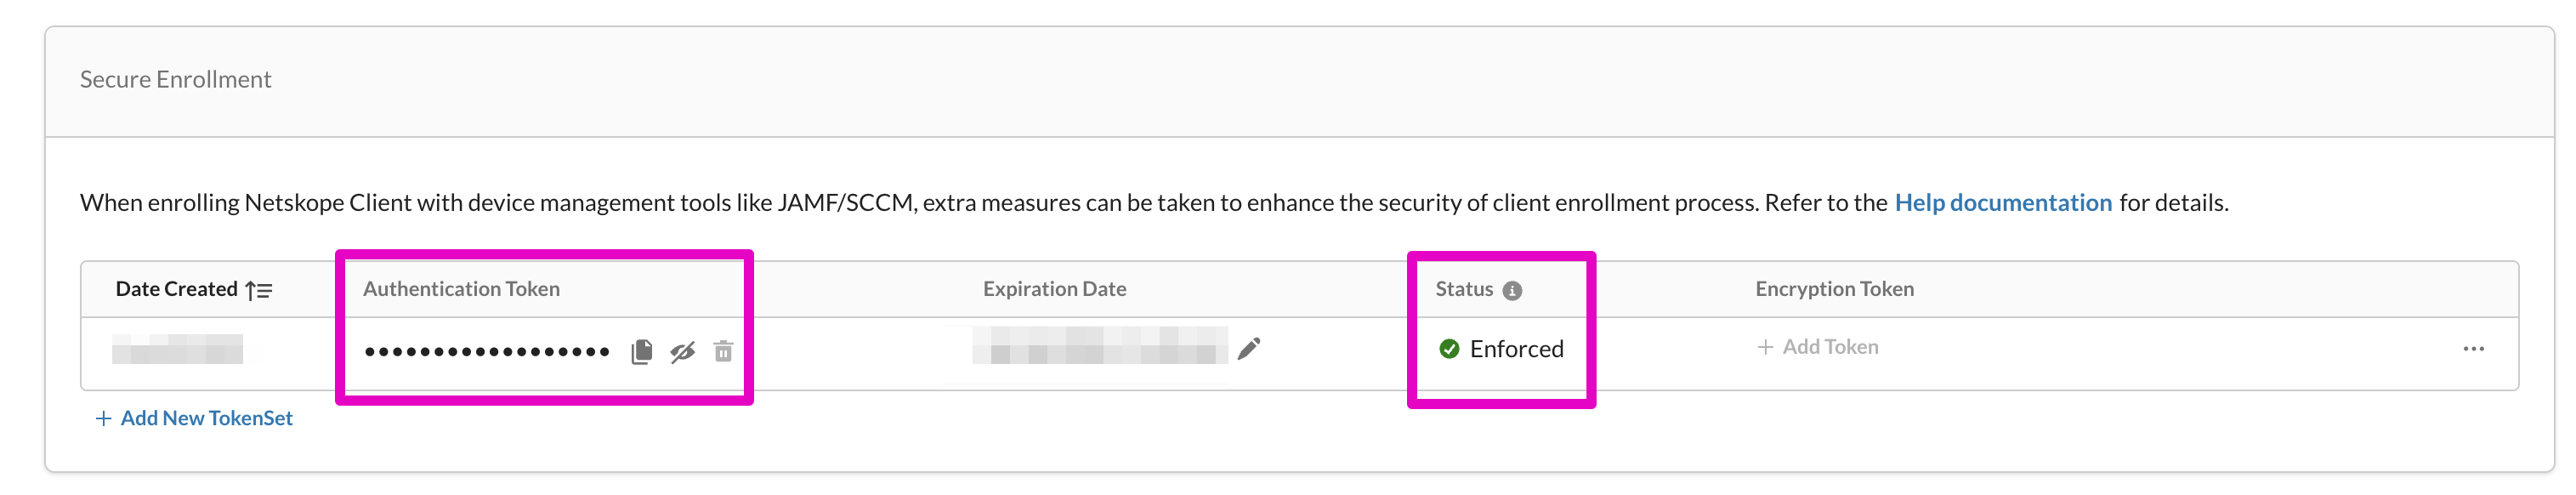Open the Help documentation link

(x=2003, y=202)
